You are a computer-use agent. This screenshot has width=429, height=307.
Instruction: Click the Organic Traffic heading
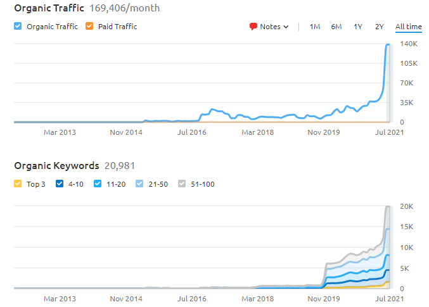[x=49, y=8]
